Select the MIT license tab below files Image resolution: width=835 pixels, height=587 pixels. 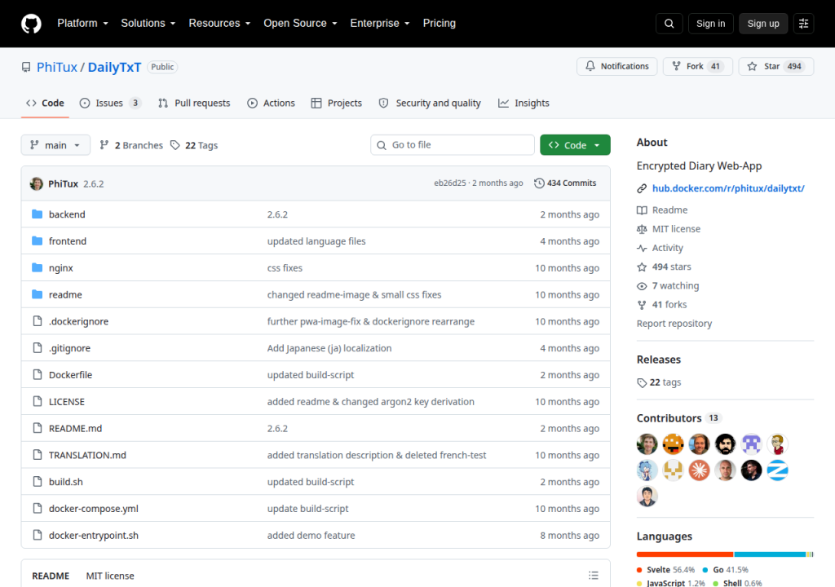point(110,576)
